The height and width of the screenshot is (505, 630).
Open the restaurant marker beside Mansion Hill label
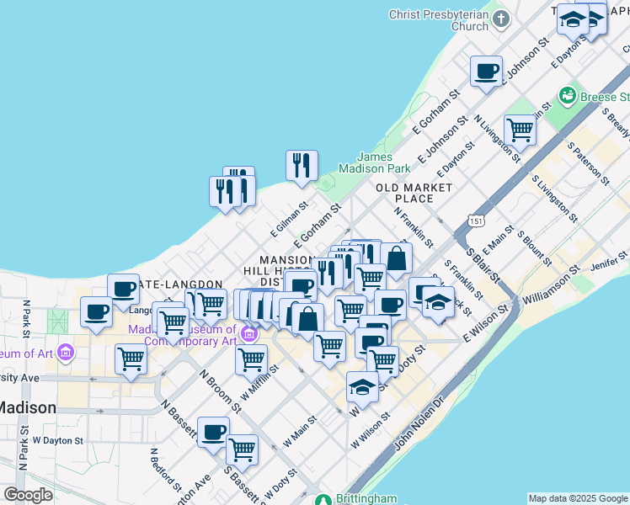coord(327,276)
